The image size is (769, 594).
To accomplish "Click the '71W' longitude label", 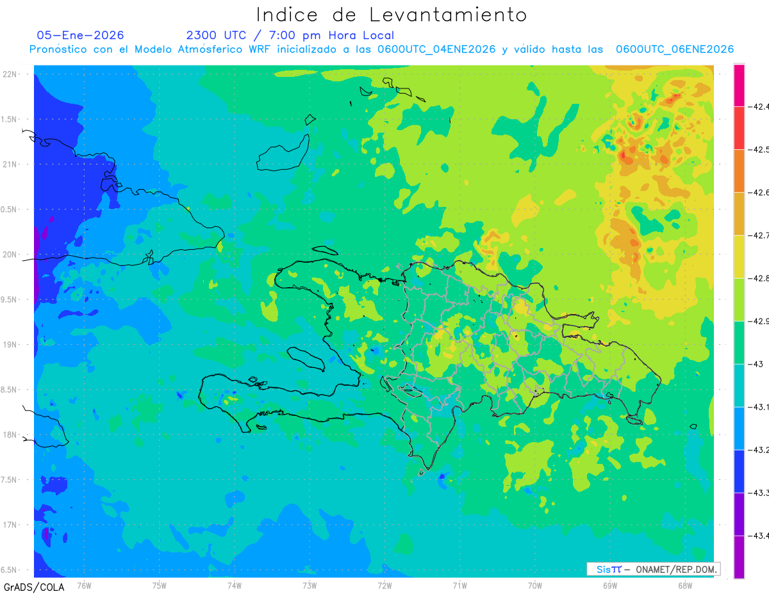I will 459,585.
